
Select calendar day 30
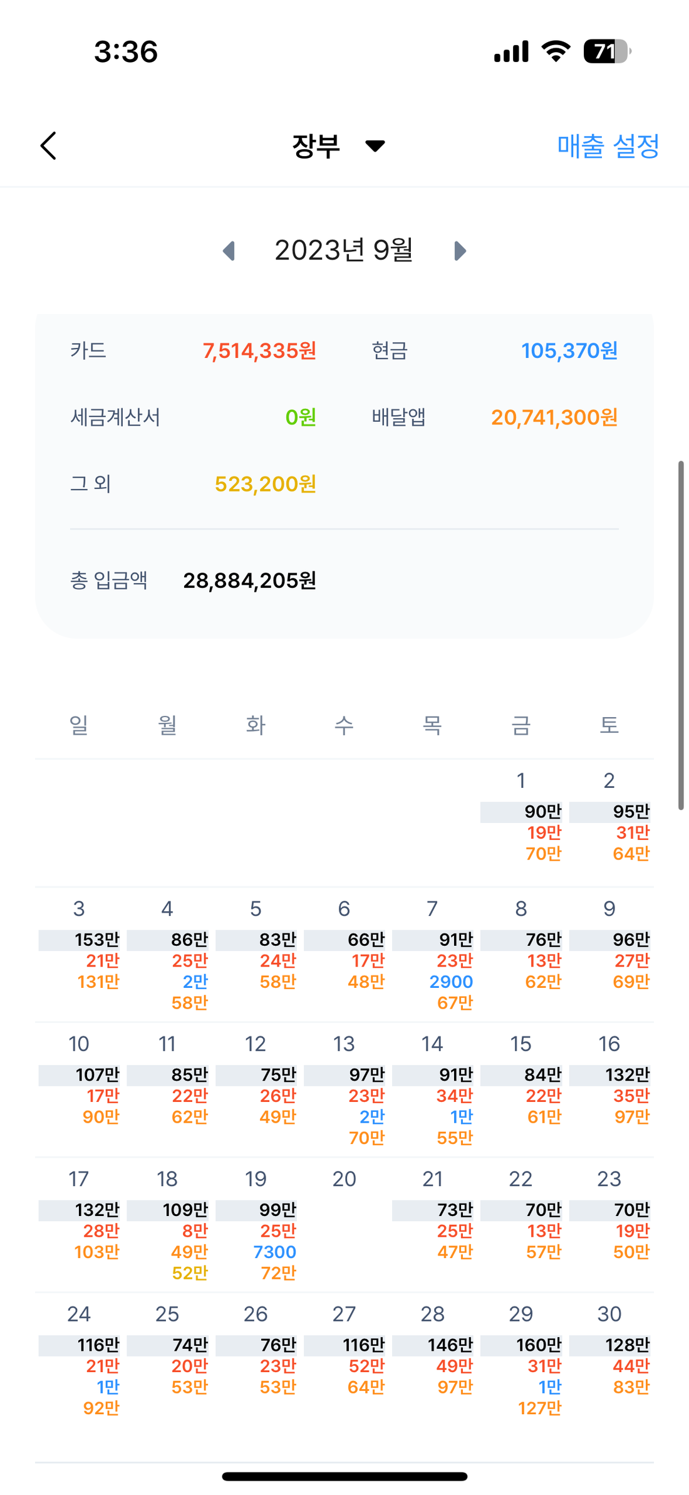click(609, 1314)
